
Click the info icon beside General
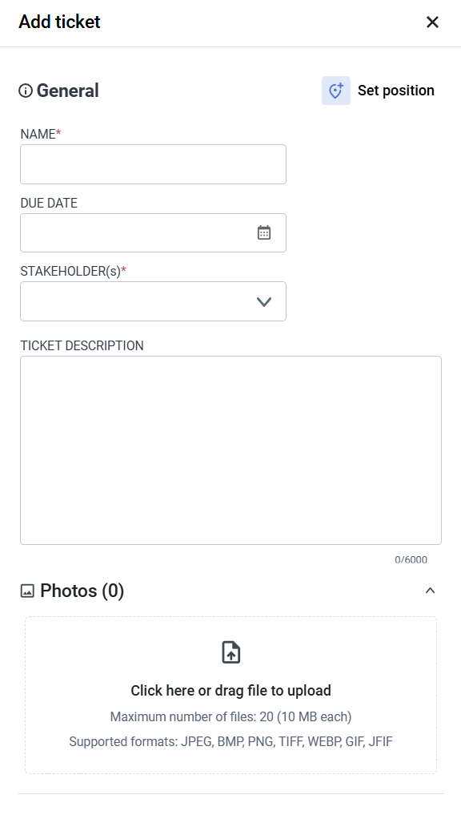click(x=26, y=91)
